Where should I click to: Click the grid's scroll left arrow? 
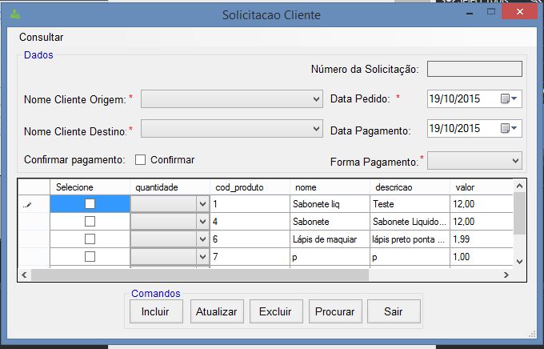[x=24, y=275]
